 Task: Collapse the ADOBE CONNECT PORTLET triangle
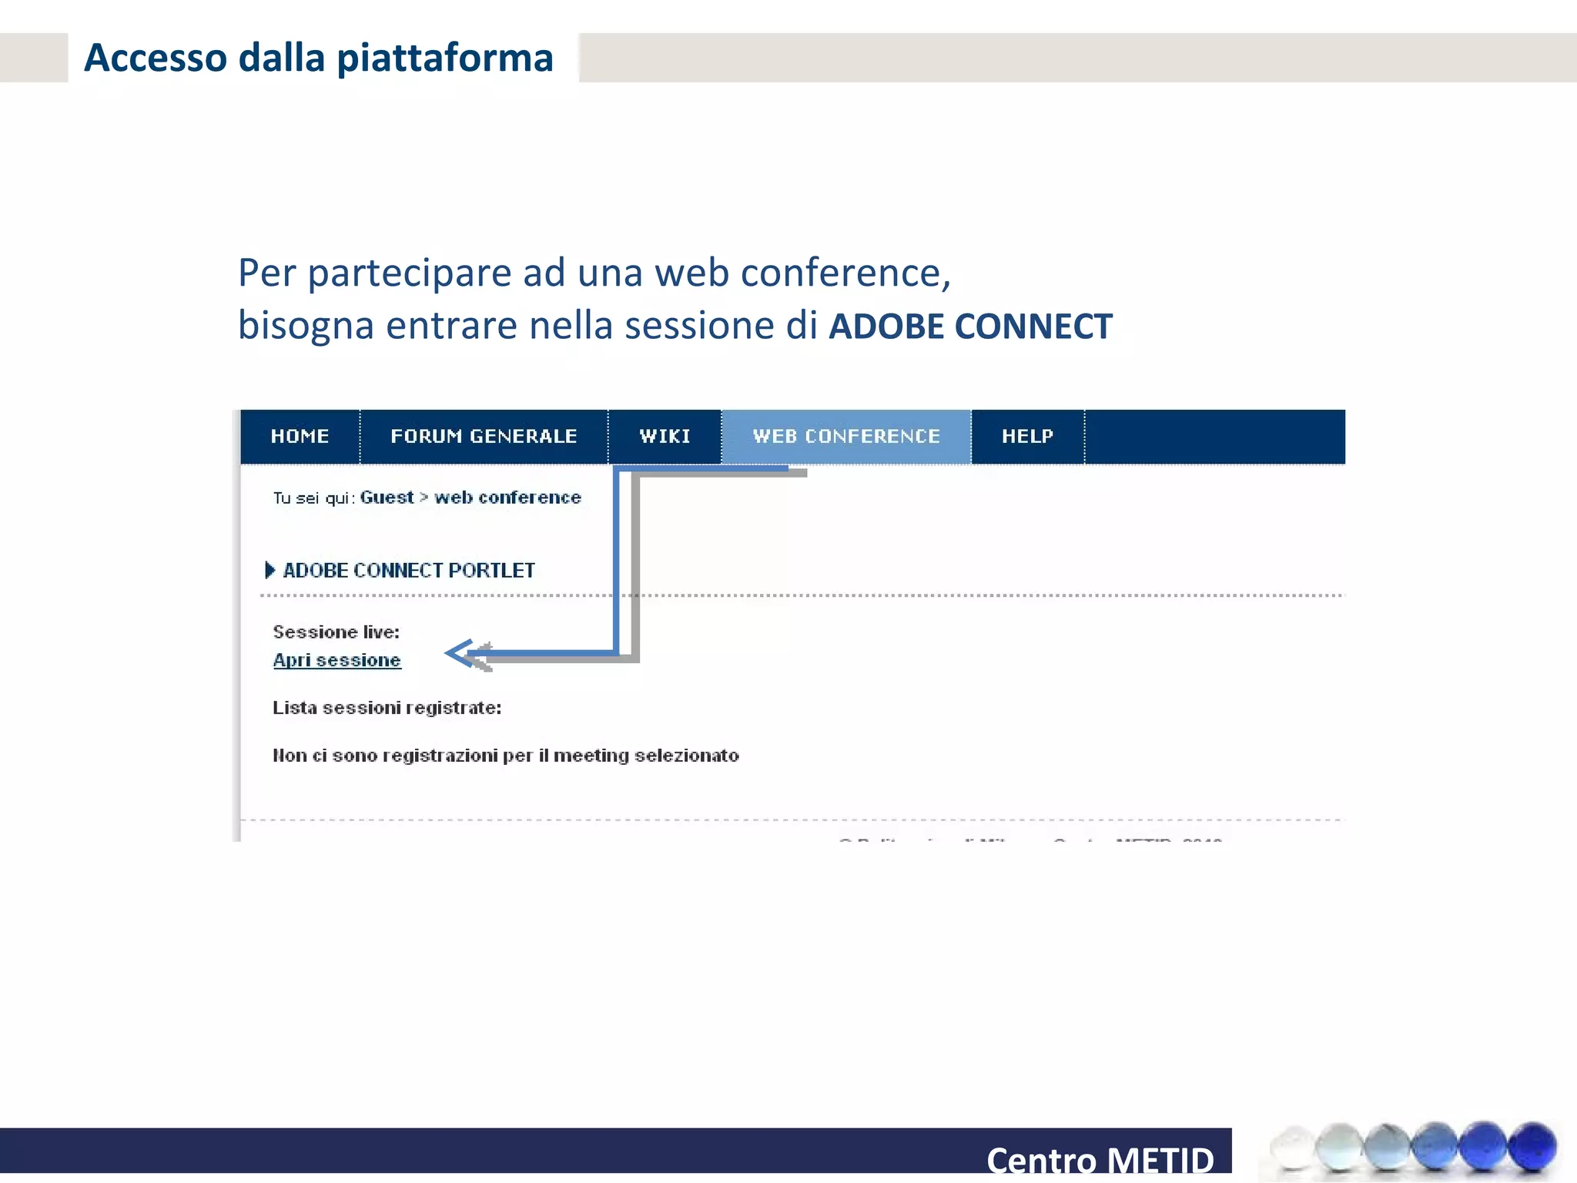click(270, 570)
